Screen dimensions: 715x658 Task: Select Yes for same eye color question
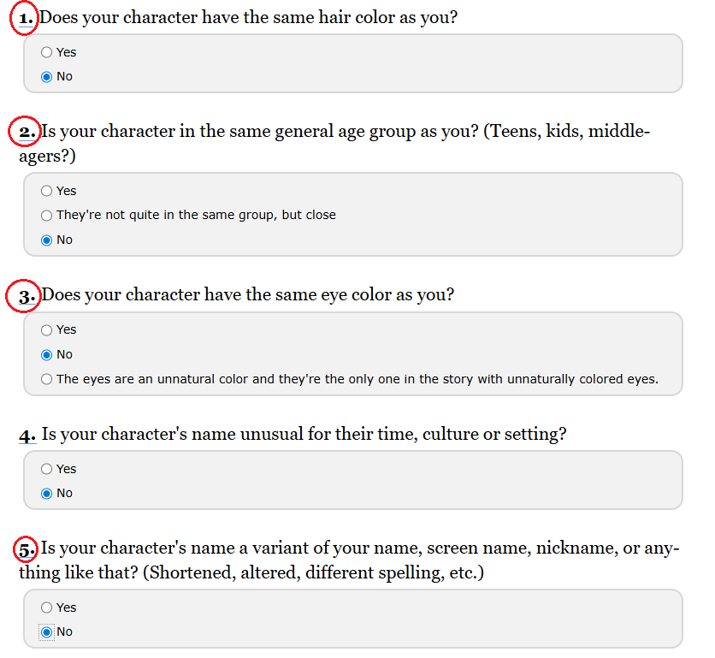pyautogui.click(x=46, y=329)
